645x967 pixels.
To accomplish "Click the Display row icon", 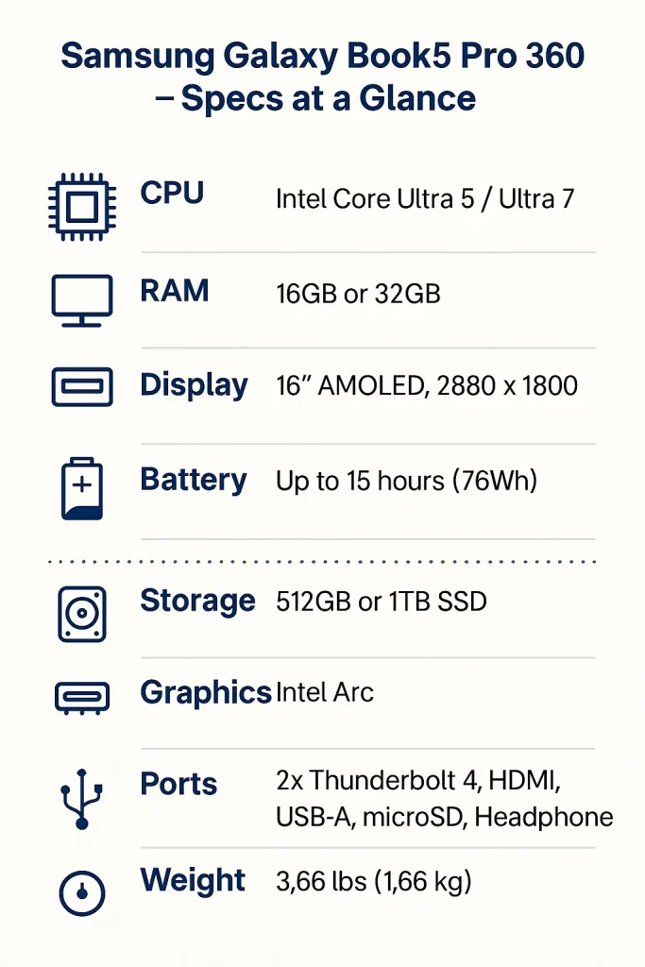I will (x=81, y=386).
